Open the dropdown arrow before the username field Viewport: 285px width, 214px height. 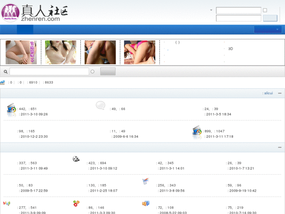211,10
